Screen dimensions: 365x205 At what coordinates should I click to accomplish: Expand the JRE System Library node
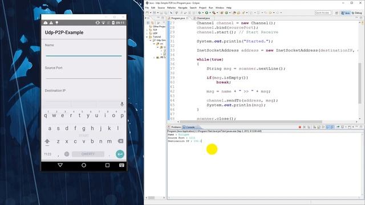(x=154, y=57)
